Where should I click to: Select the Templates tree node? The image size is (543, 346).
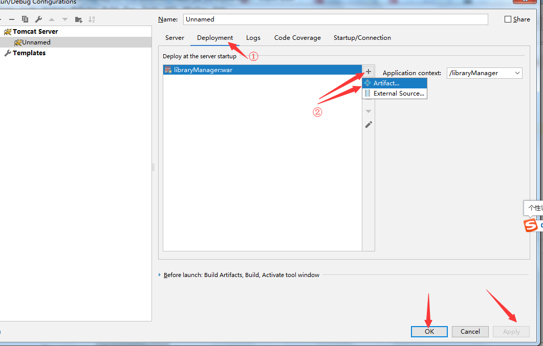[29, 53]
